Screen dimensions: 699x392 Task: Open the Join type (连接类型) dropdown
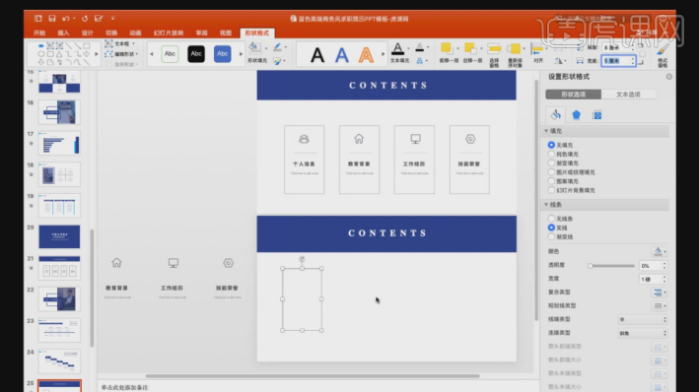tap(643, 333)
